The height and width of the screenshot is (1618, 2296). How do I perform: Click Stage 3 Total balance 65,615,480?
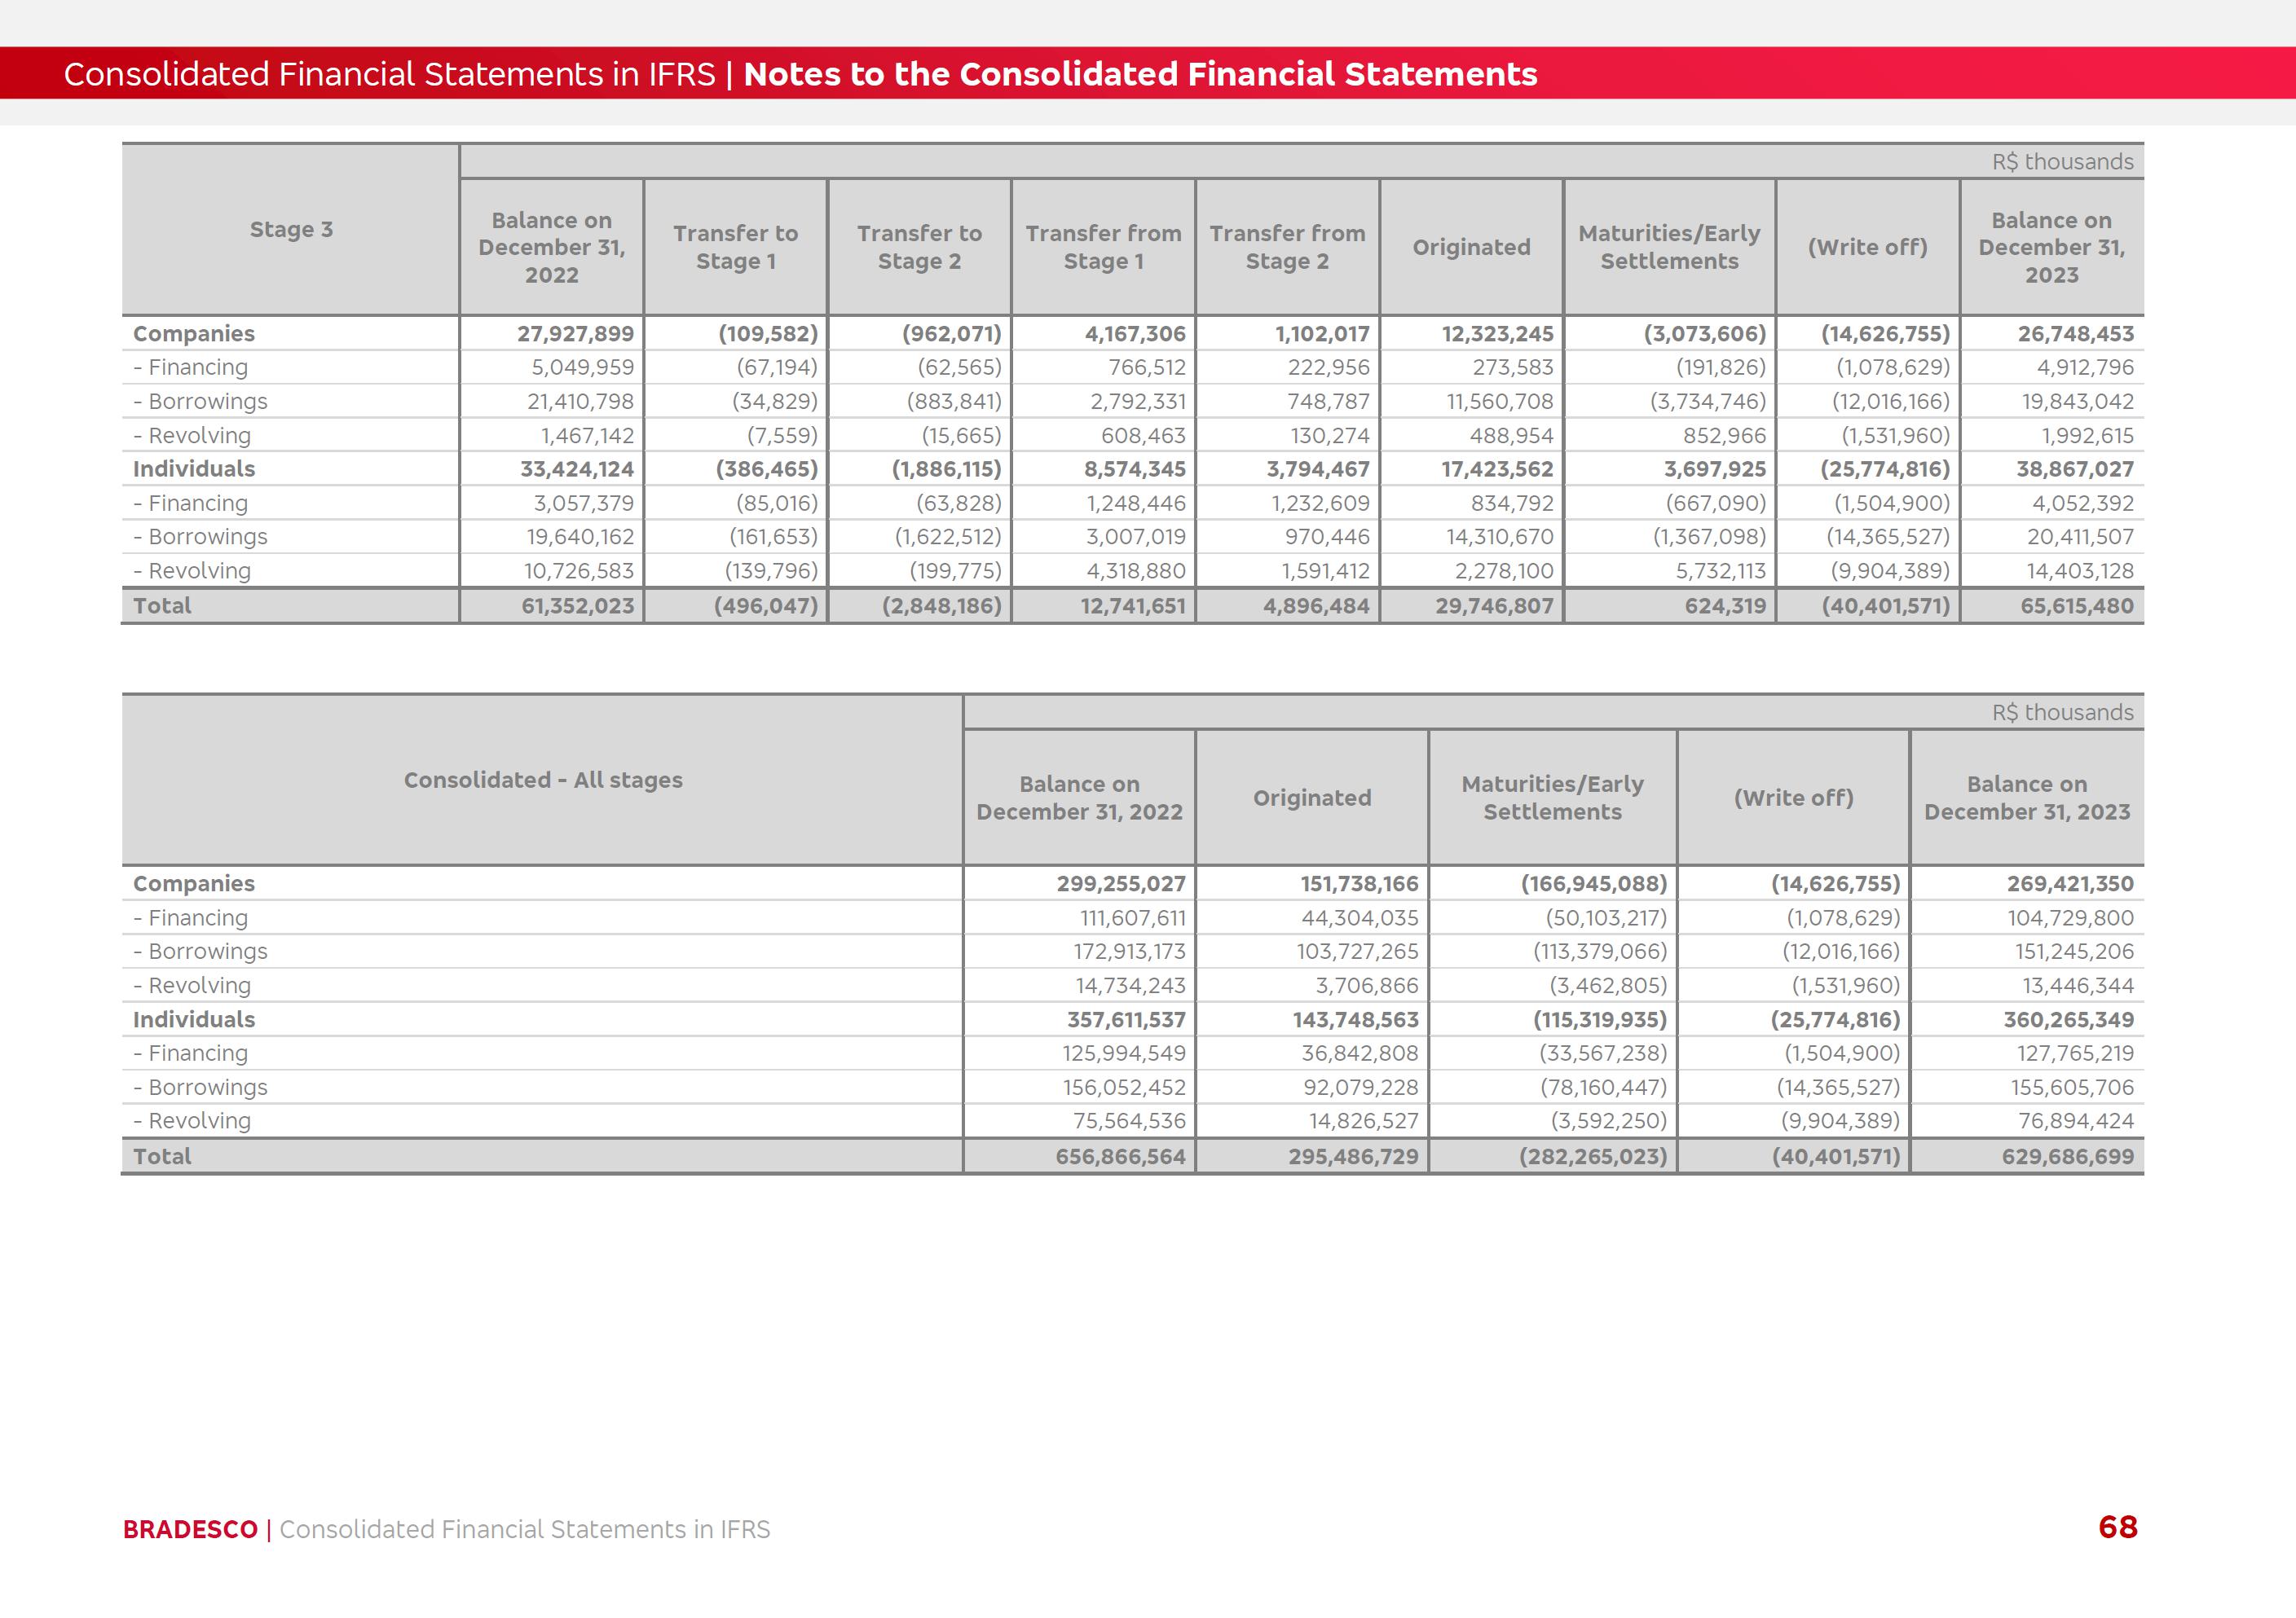[x=2076, y=605]
